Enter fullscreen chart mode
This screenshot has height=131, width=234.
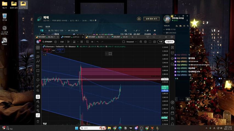point(150,42)
